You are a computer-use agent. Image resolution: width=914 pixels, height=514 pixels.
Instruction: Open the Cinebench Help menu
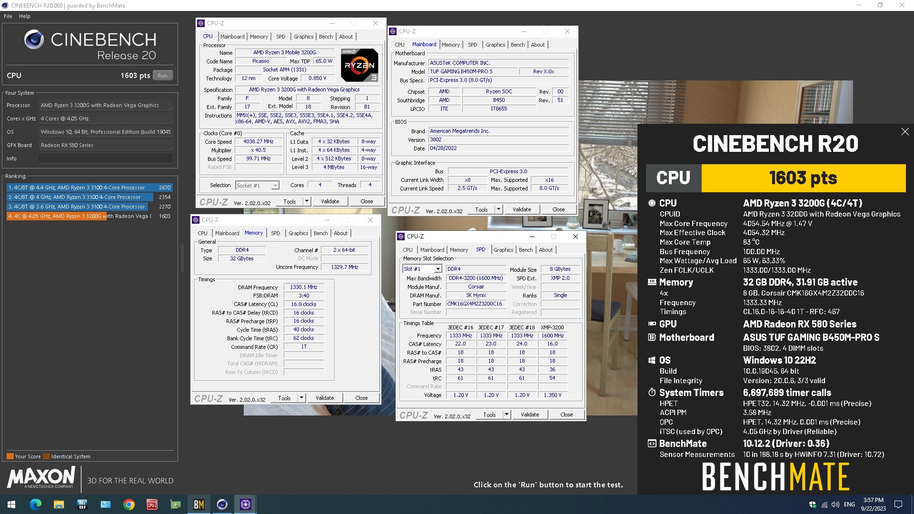(x=24, y=16)
